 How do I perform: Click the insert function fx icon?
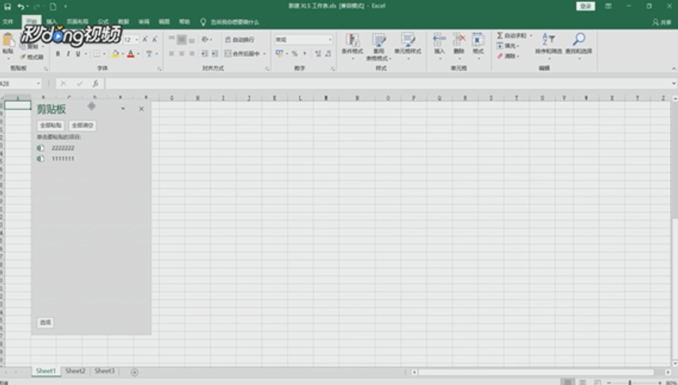pyautogui.click(x=96, y=83)
